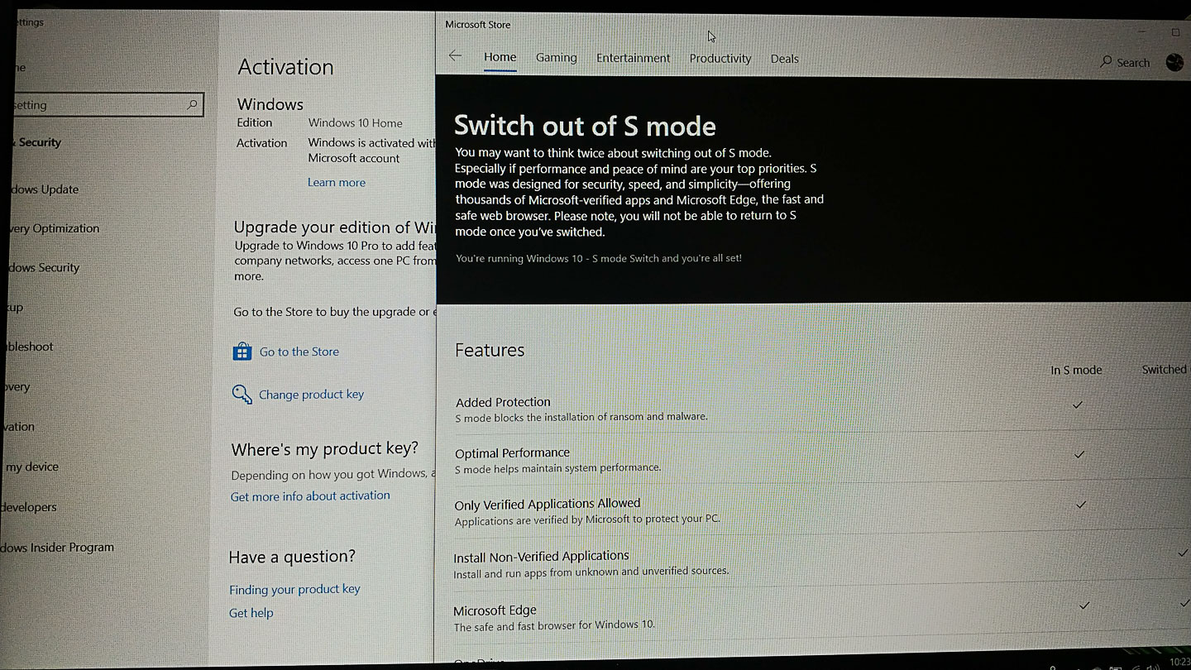
Task: Open Windows Insider Program in the sidebar
Action: (x=57, y=548)
